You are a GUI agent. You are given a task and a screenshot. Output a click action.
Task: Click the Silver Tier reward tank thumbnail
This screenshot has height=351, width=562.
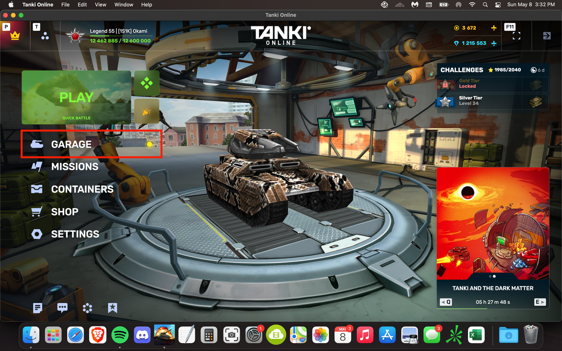point(536,101)
